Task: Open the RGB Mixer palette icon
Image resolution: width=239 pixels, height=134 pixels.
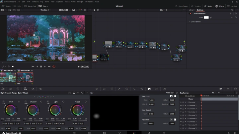Action: pyautogui.click(x=33, y=89)
